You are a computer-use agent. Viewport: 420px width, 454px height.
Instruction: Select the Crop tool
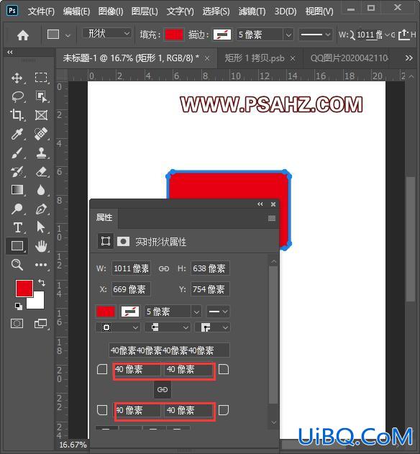click(17, 115)
